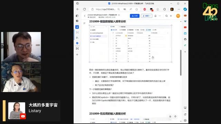Click the floating icon left of the help icon
The image size is (221, 124).
(x=170, y=116)
